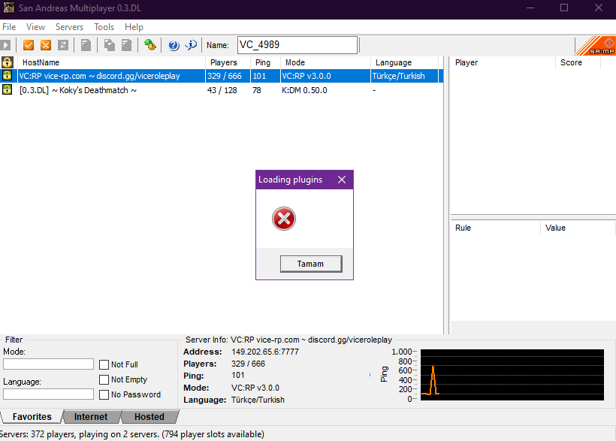Open the Tools menu
616x441 pixels.
tap(104, 27)
